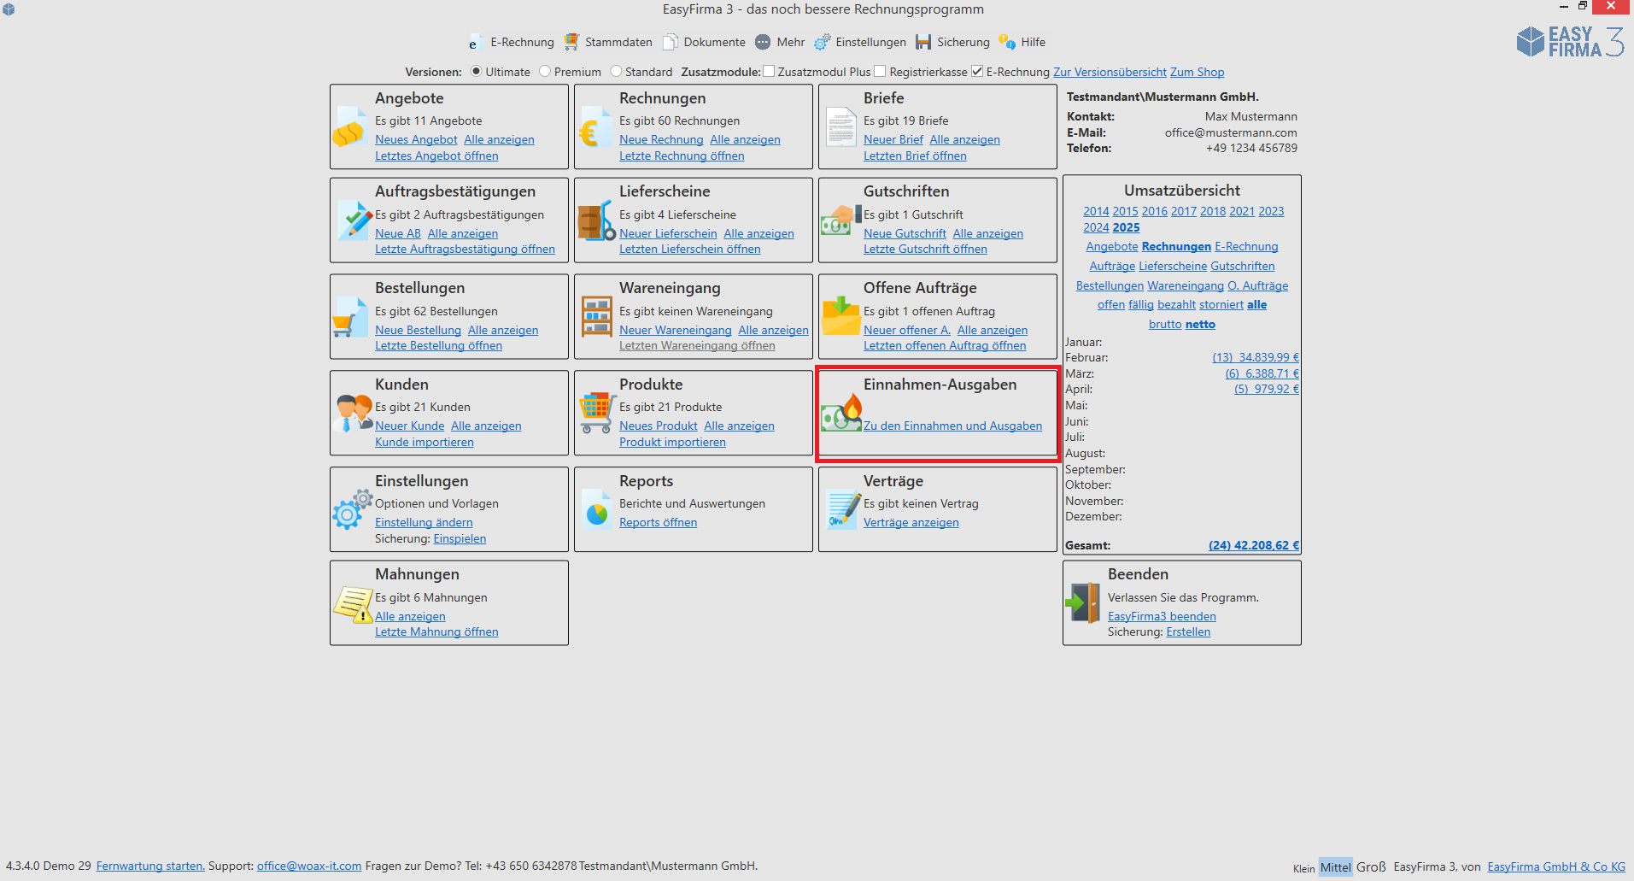1634x881 pixels.
Task: Open Zu den Einnahmen und Ausgaben link
Action: point(952,426)
